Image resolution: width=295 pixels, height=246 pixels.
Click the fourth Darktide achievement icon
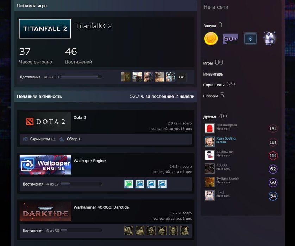click(162, 231)
